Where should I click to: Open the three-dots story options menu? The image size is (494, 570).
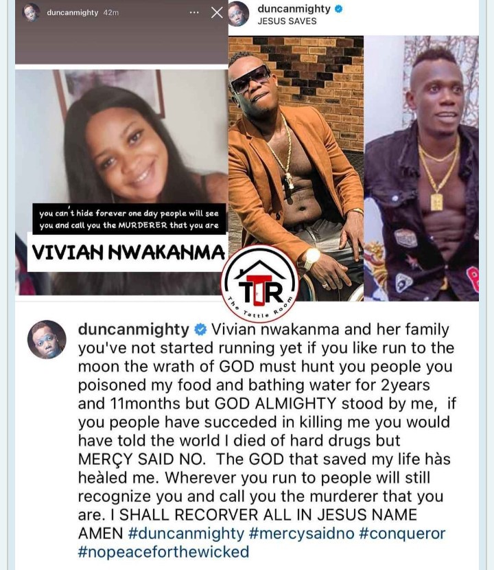[194, 13]
